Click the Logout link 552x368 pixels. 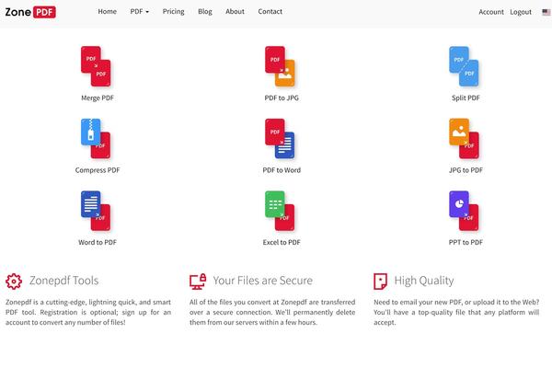pos(521,12)
